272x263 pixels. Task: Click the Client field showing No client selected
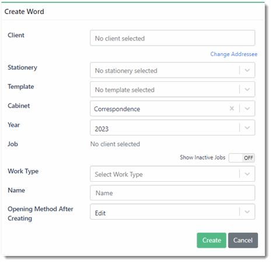click(x=172, y=38)
